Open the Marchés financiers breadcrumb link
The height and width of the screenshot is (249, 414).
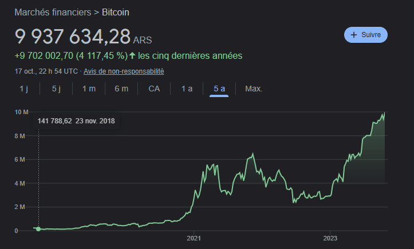(x=53, y=13)
